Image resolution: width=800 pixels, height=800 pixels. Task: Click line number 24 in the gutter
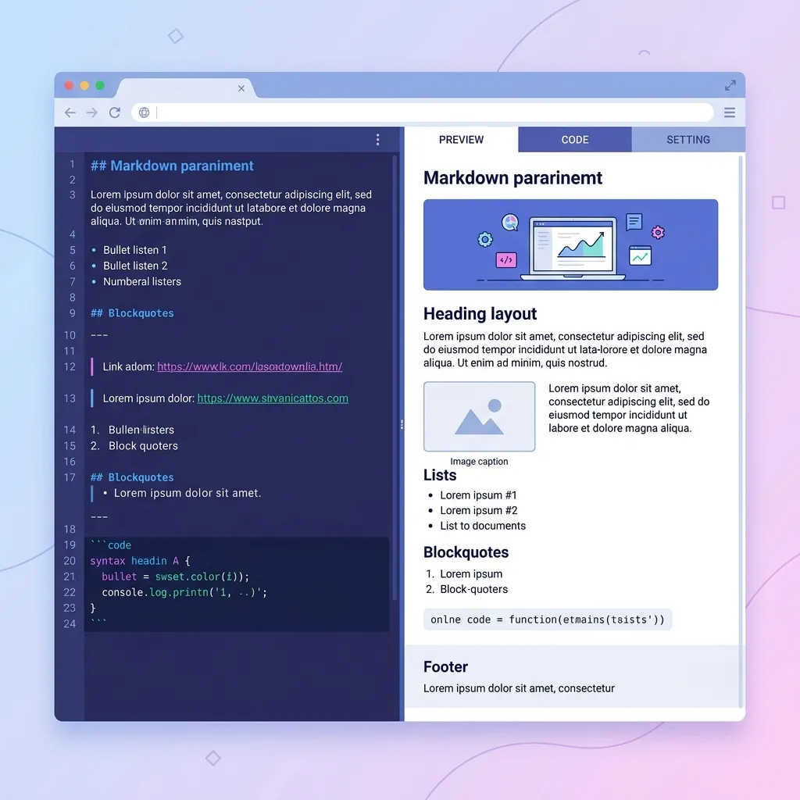pos(70,624)
